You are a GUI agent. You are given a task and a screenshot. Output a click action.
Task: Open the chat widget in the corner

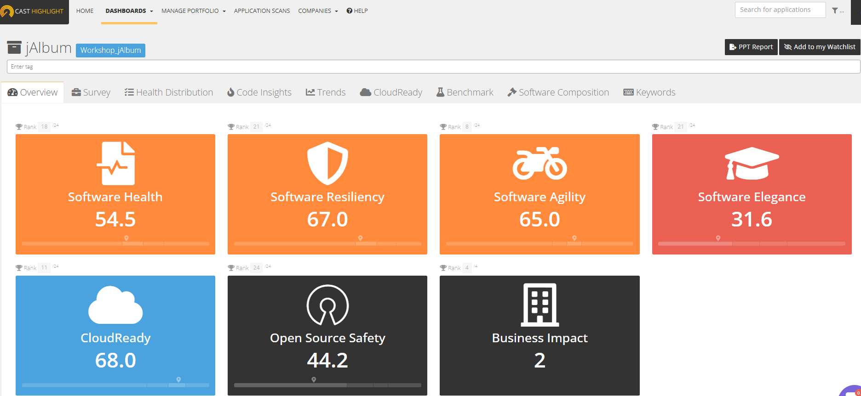point(852,391)
